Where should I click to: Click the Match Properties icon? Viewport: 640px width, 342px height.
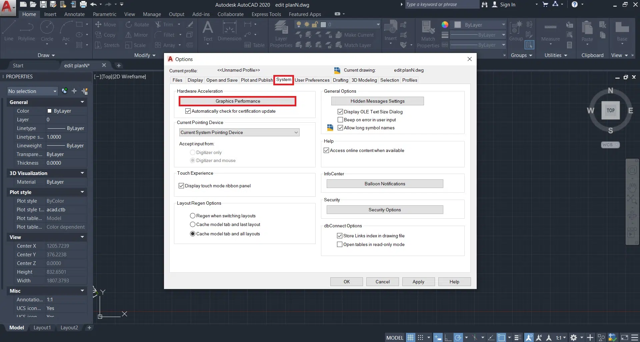pos(428,31)
